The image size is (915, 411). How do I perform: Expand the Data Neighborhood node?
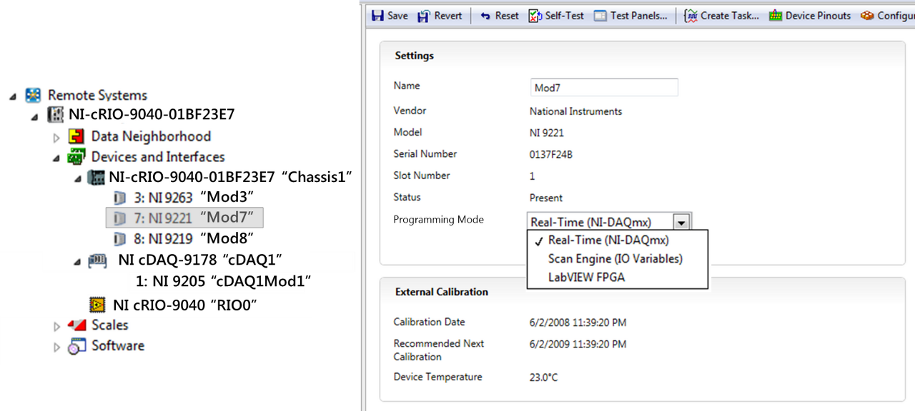(57, 137)
